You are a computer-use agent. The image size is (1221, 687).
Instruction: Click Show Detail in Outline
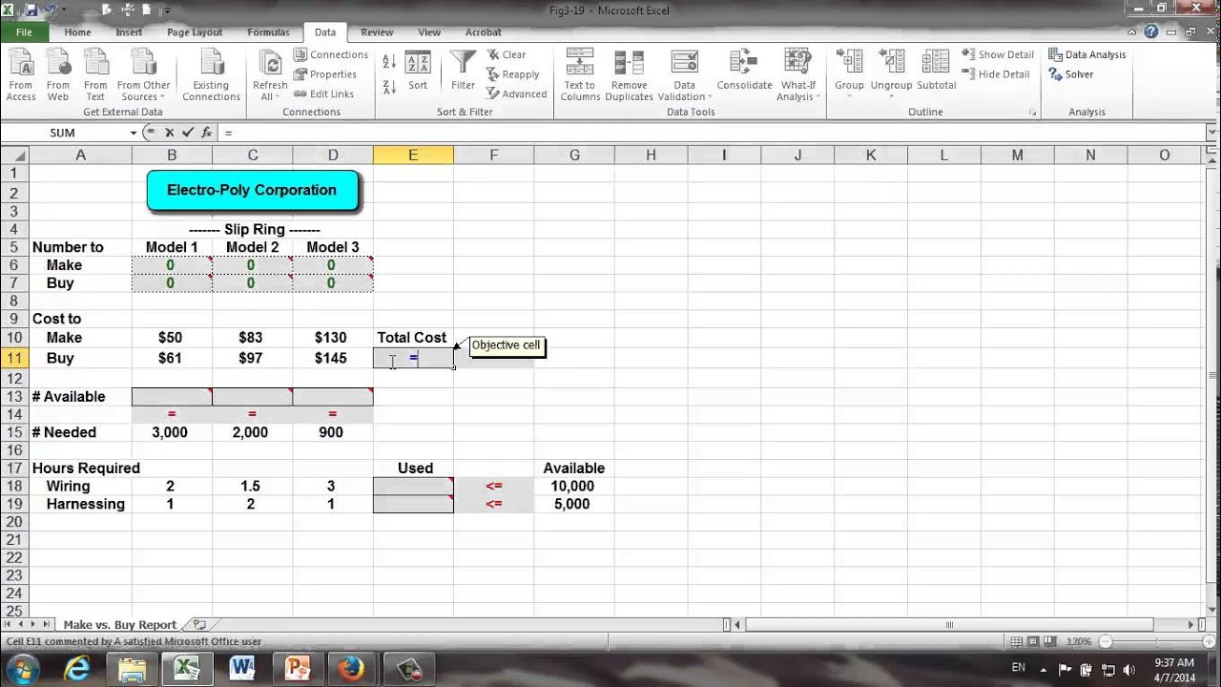click(x=998, y=54)
